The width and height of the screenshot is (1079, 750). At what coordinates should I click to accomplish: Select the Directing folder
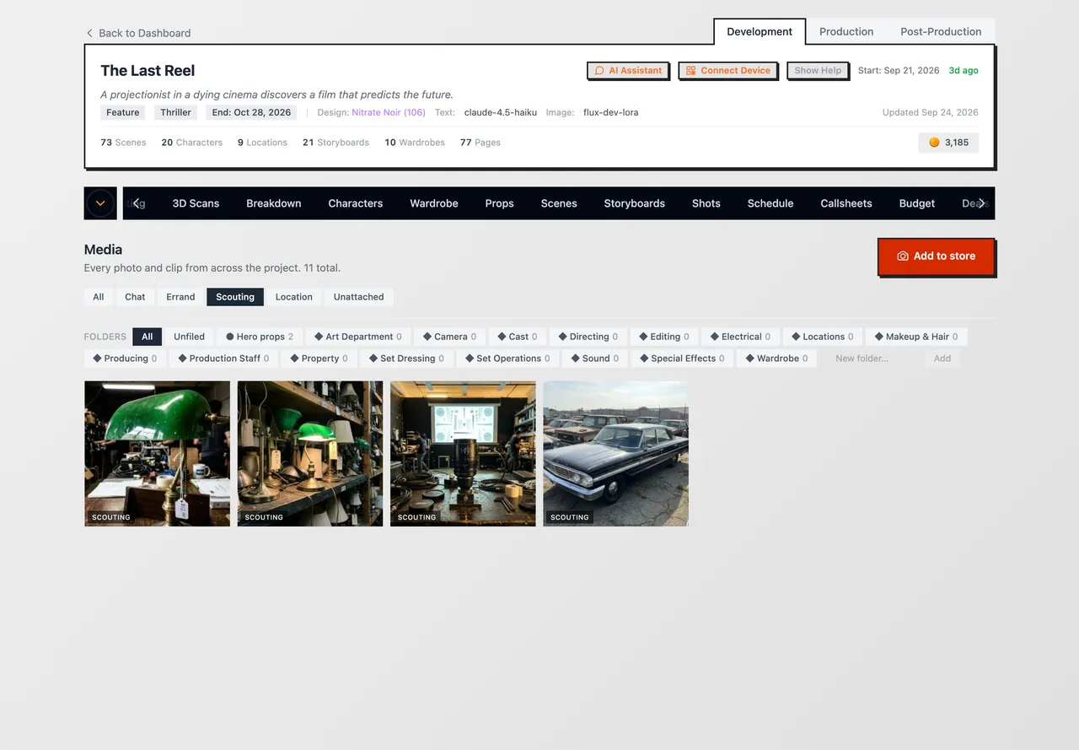(x=588, y=337)
